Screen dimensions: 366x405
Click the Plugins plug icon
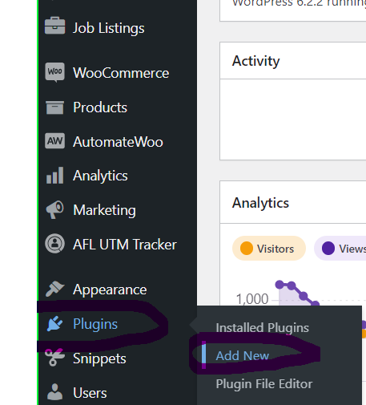click(x=54, y=324)
